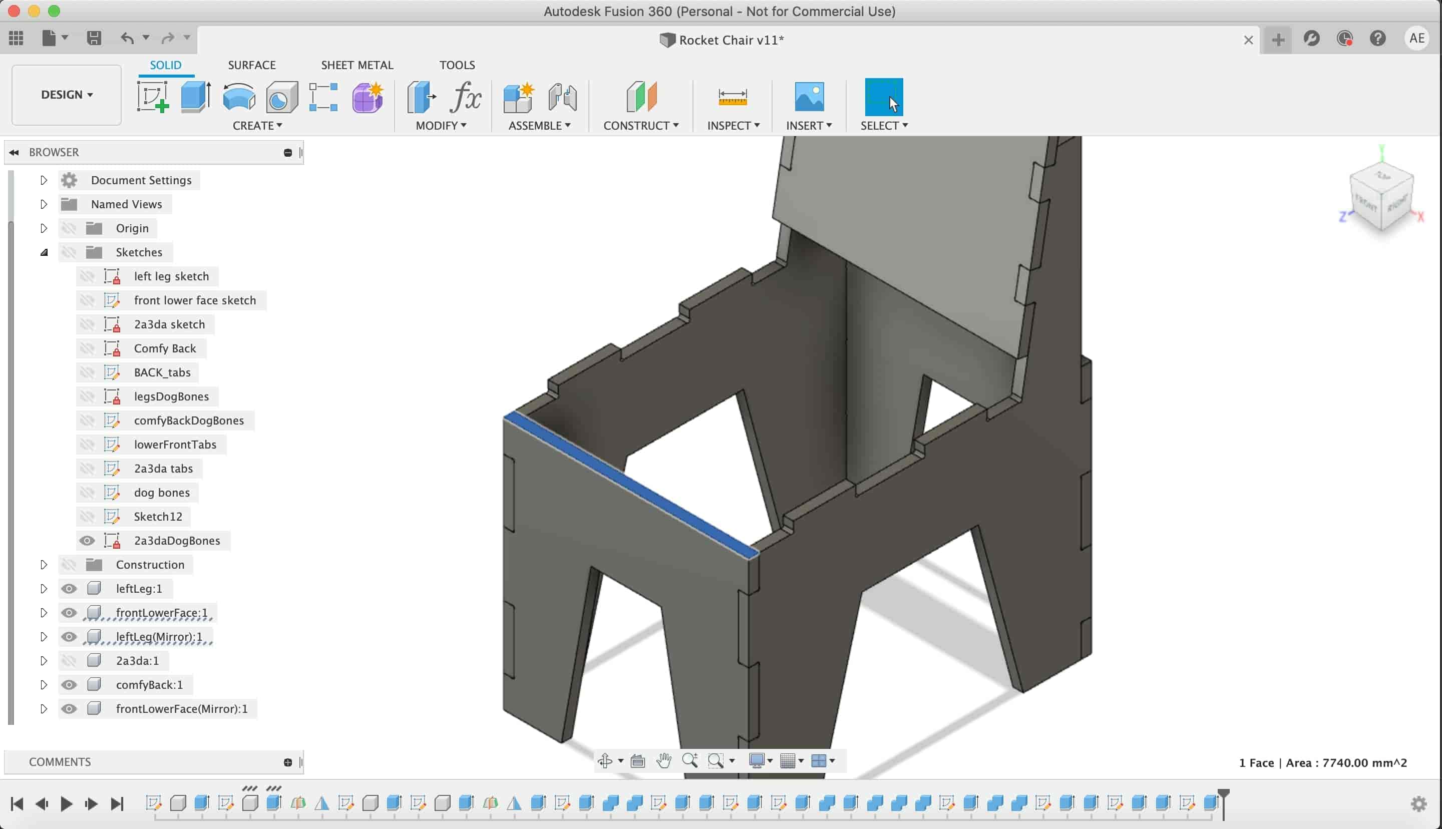Redo the last undone action

point(167,38)
